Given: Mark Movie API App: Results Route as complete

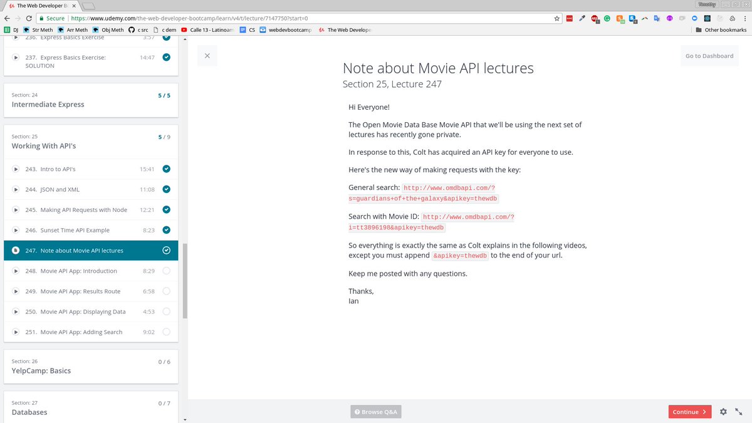Looking at the screenshot, I should click(x=166, y=291).
